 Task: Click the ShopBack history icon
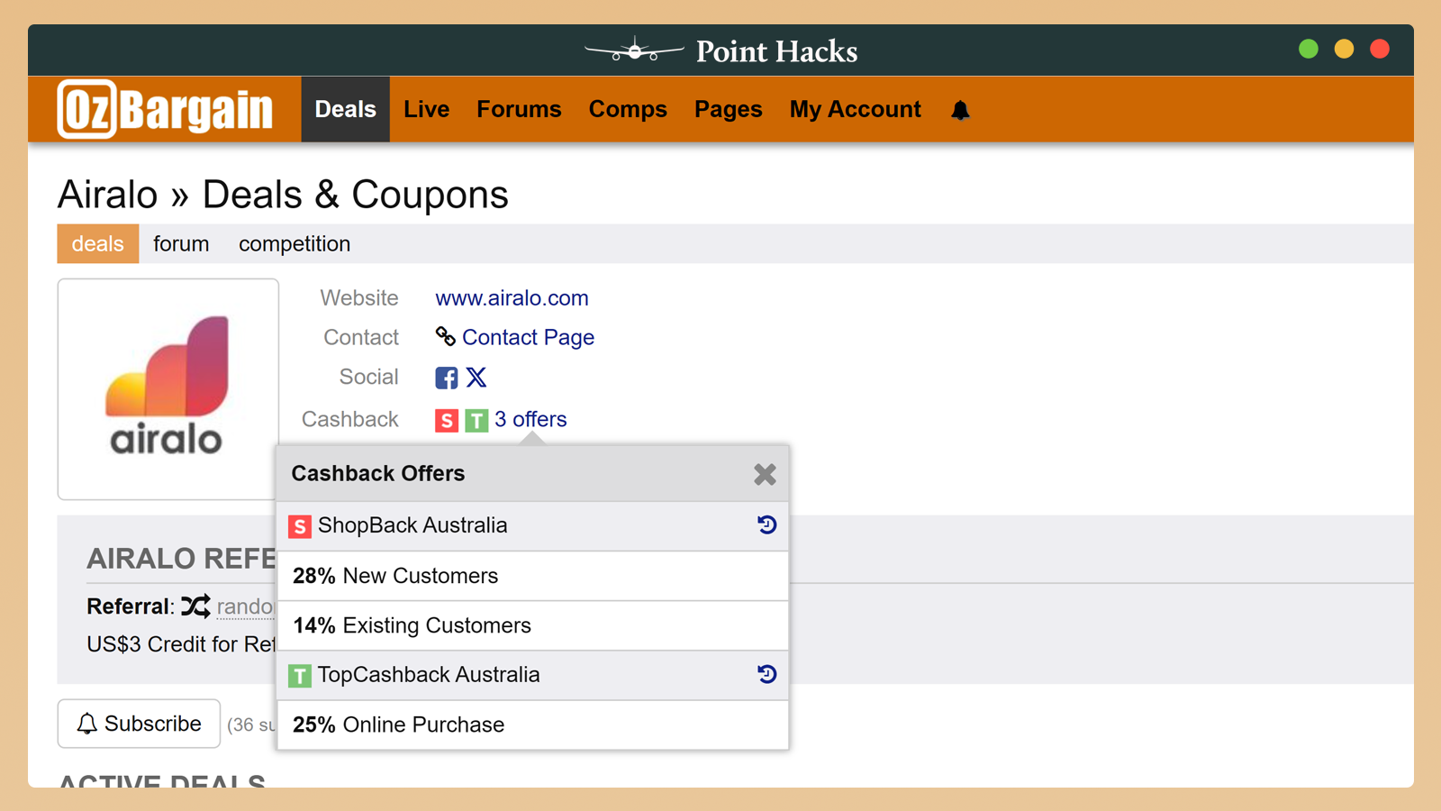click(x=766, y=524)
